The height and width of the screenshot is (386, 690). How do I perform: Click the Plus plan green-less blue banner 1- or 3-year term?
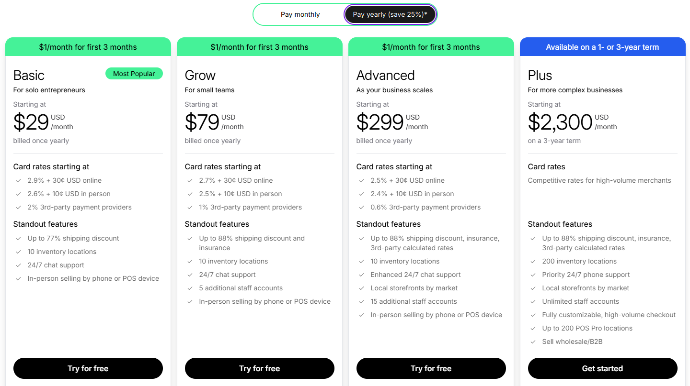tap(603, 47)
